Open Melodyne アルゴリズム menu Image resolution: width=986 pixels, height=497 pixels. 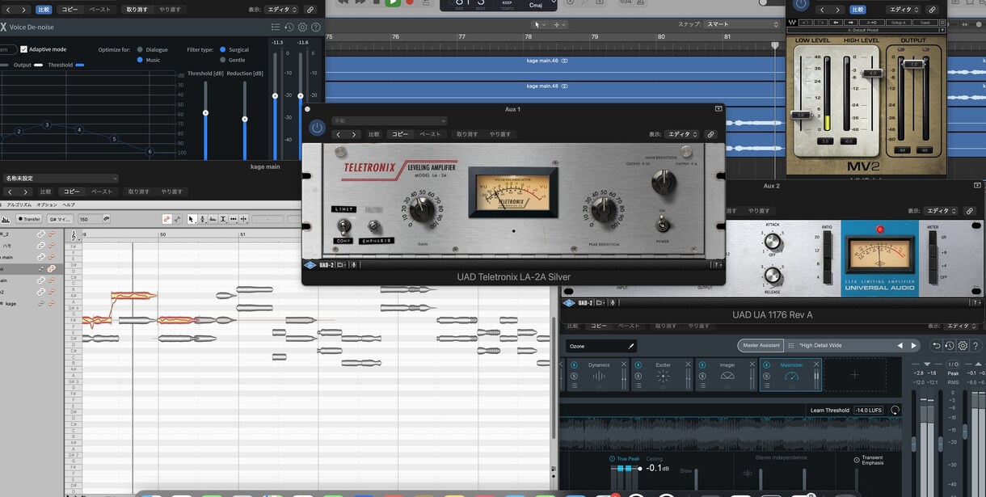coord(20,204)
